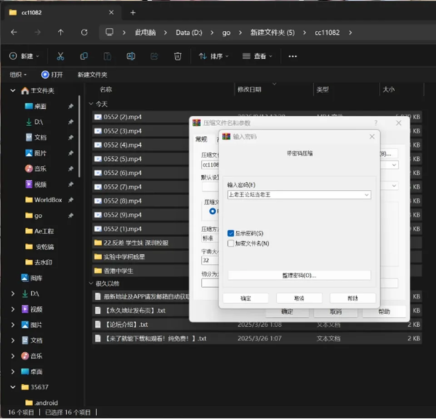The image size is (436, 419).
Task: Click 打开 button in command bar
Action: [x=52, y=74]
